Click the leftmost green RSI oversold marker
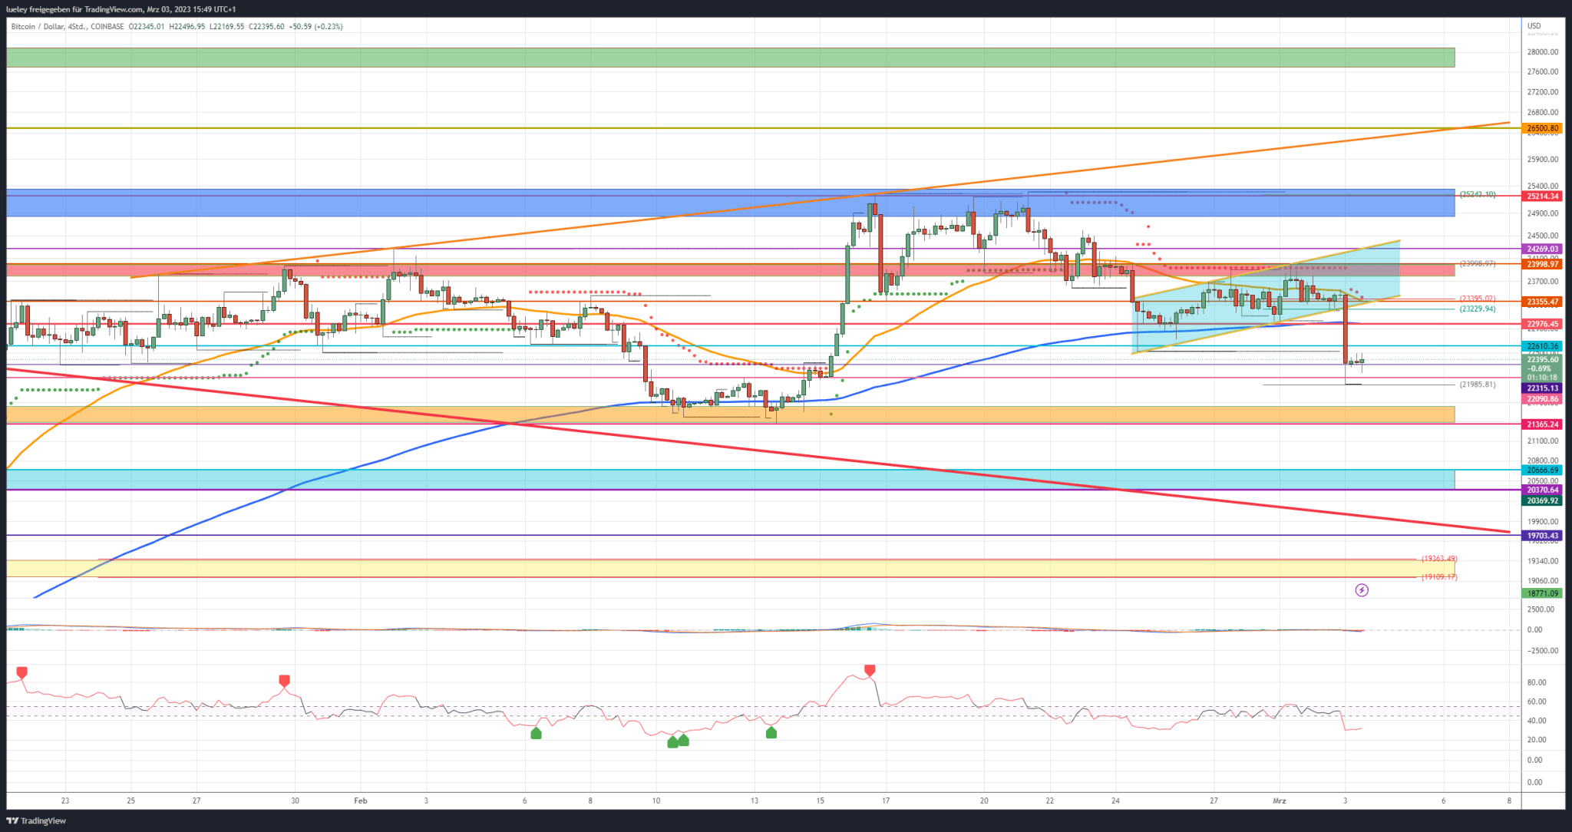Image resolution: width=1572 pixels, height=832 pixels. point(536,734)
